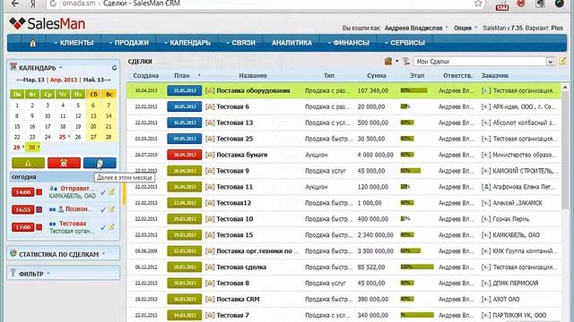The height and width of the screenshot is (322, 574).
Task: Go back in browser
Action: click(15, 4)
